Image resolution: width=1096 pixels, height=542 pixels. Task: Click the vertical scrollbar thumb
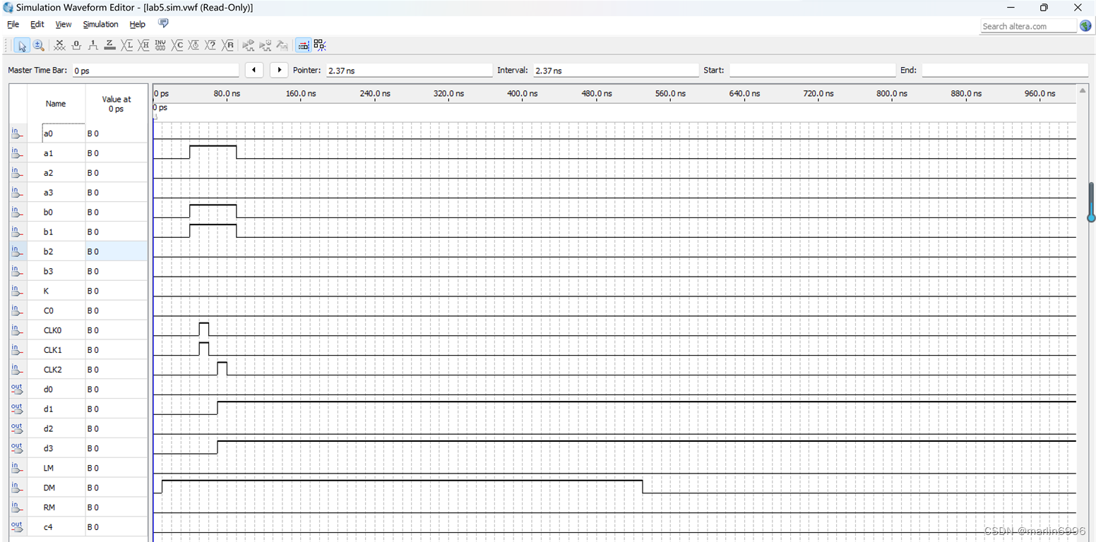(1091, 202)
